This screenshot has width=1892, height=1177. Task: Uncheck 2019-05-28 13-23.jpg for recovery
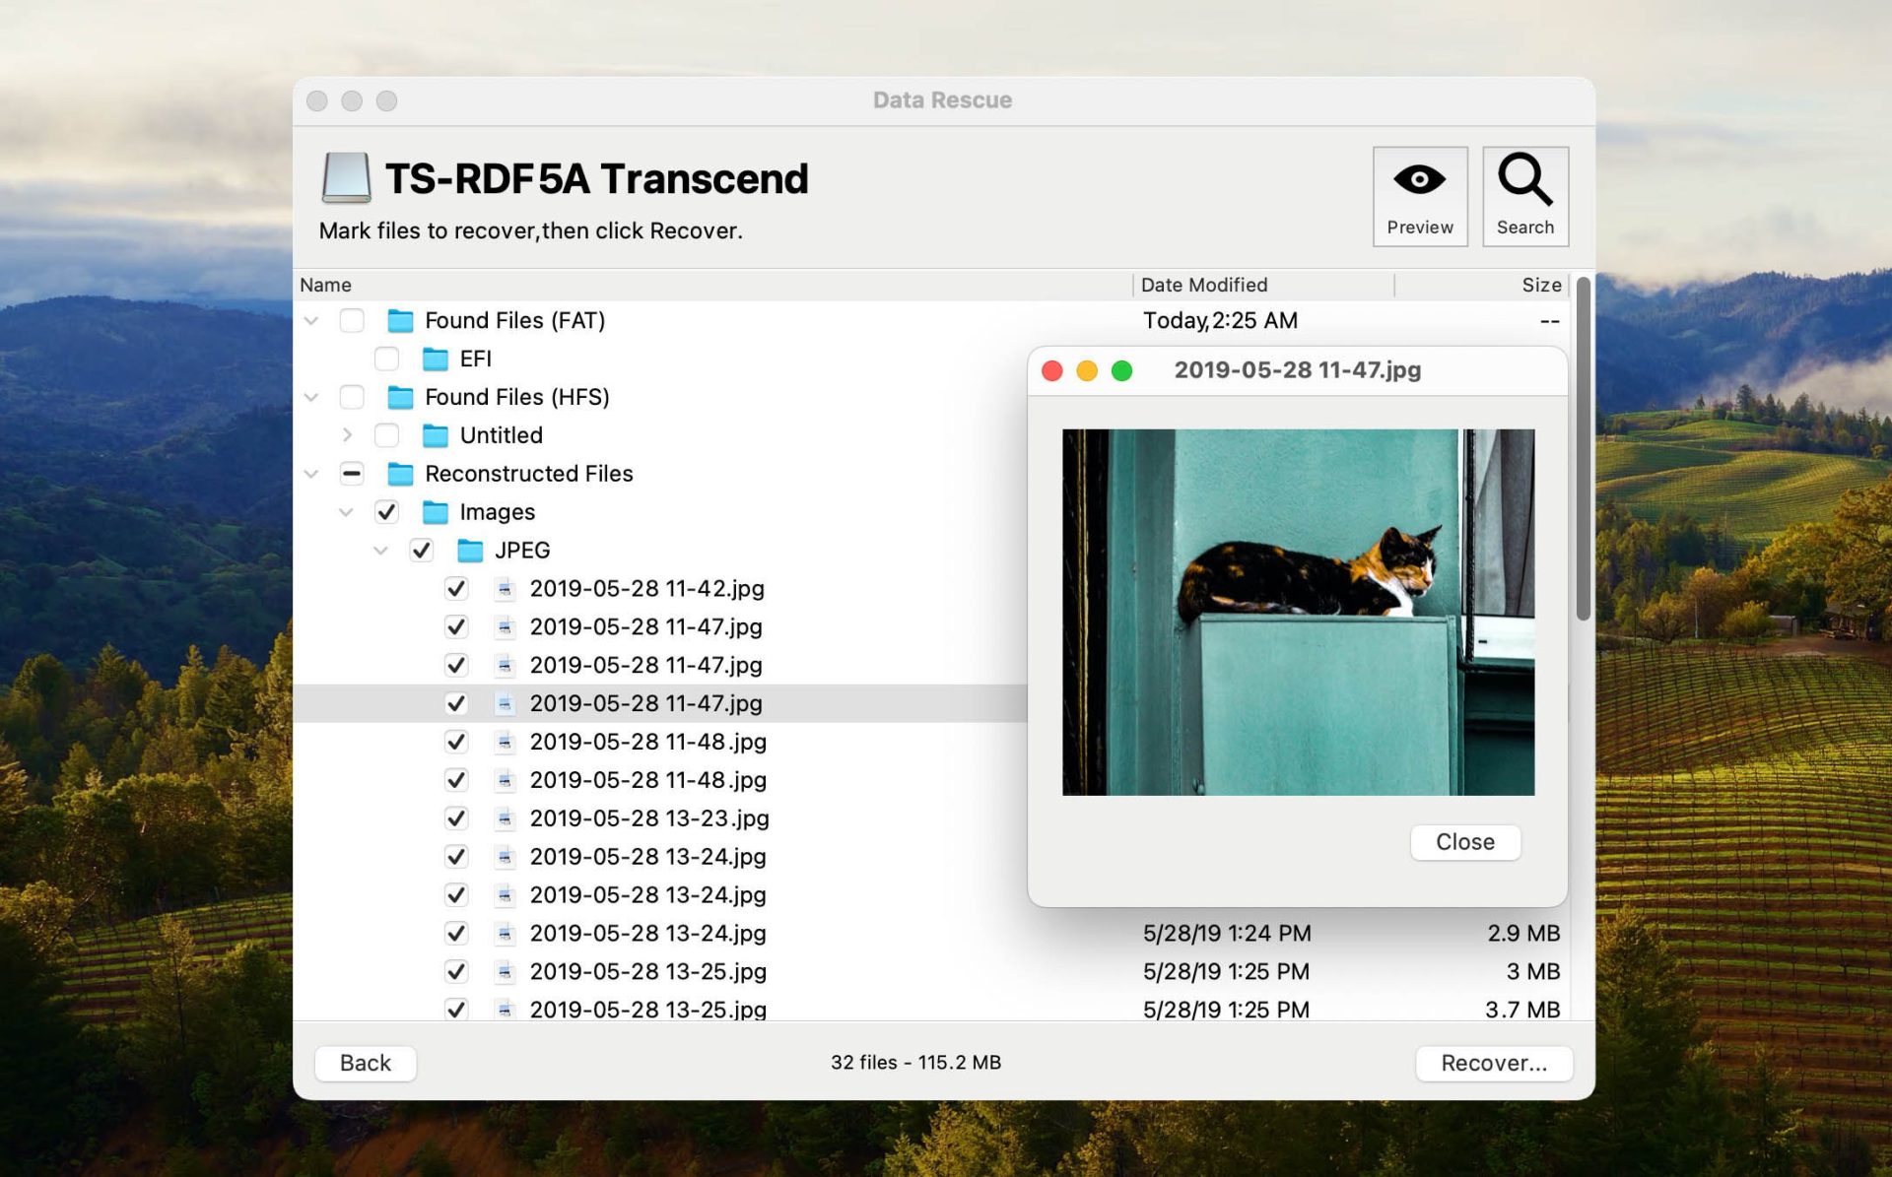point(455,818)
